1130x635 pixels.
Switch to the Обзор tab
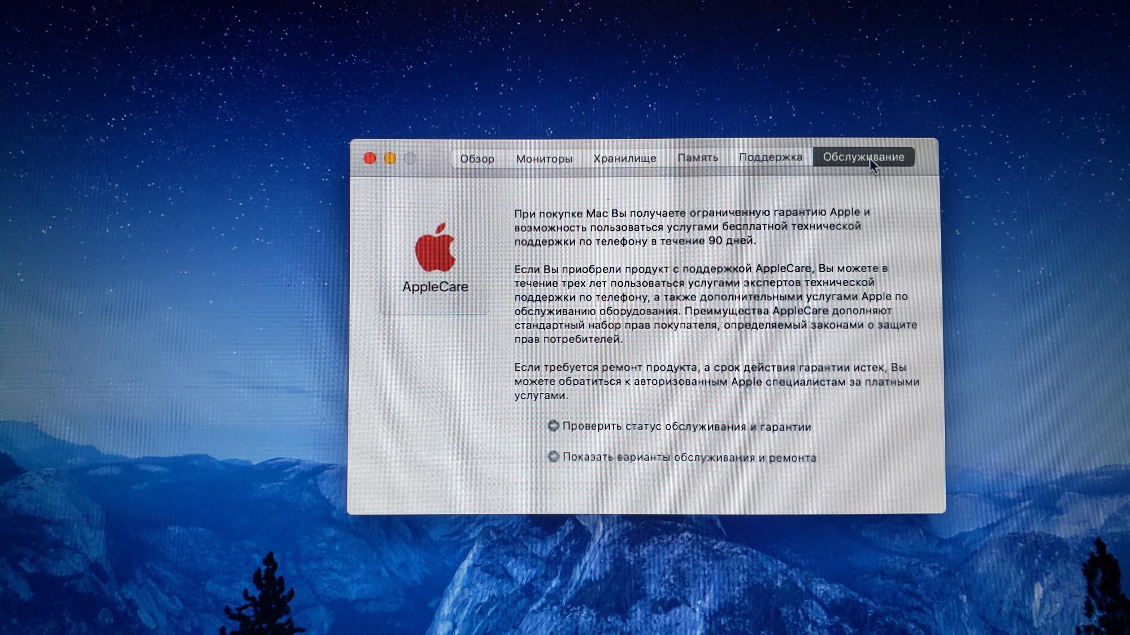pos(477,159)
